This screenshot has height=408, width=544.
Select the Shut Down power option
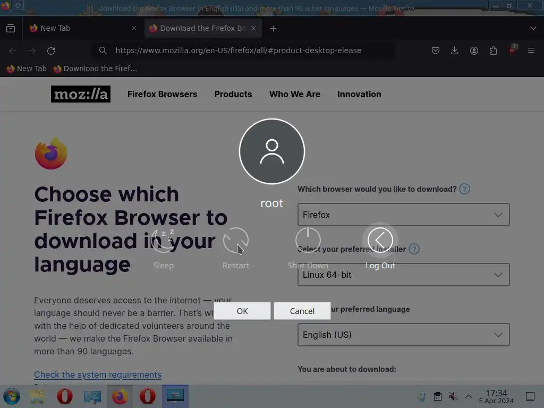[x=308, y=249]
